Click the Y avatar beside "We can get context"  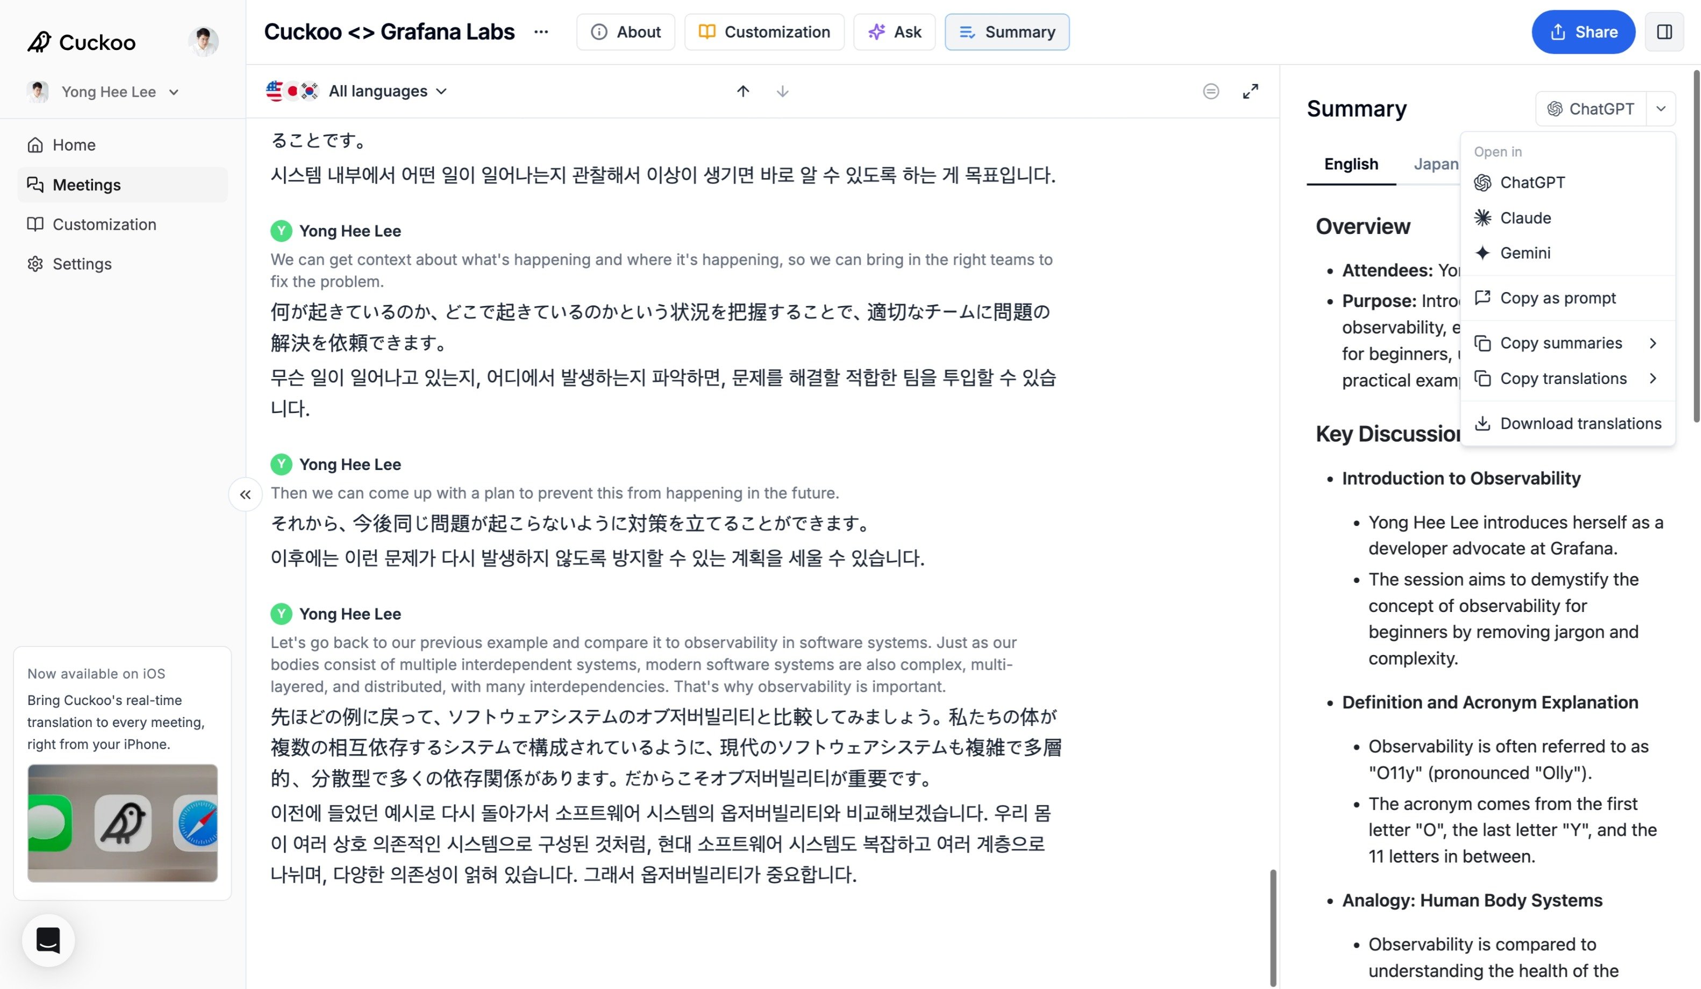point(281,231)
